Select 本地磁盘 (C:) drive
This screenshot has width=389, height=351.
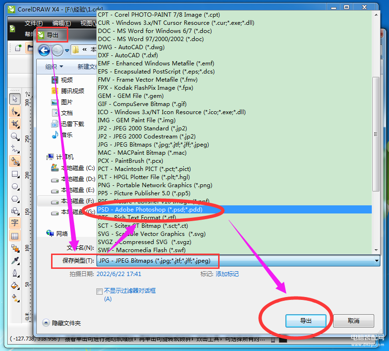coord(73,168)
